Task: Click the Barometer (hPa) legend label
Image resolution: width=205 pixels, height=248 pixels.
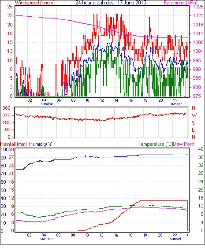Action: 181,3
